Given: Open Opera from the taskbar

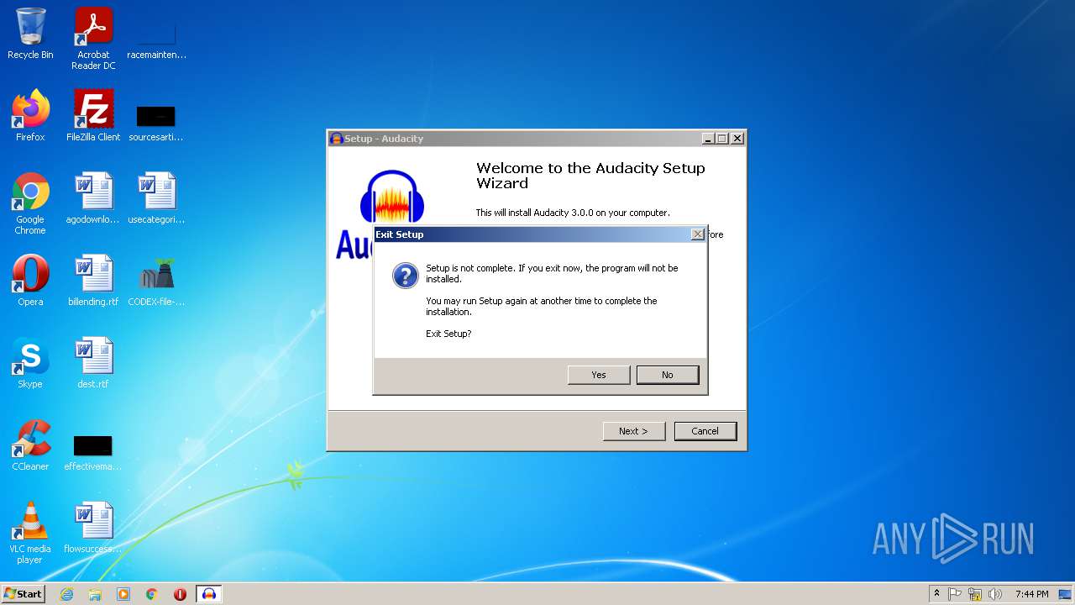Looking at the screenshot, I should [x=180, y=594].
